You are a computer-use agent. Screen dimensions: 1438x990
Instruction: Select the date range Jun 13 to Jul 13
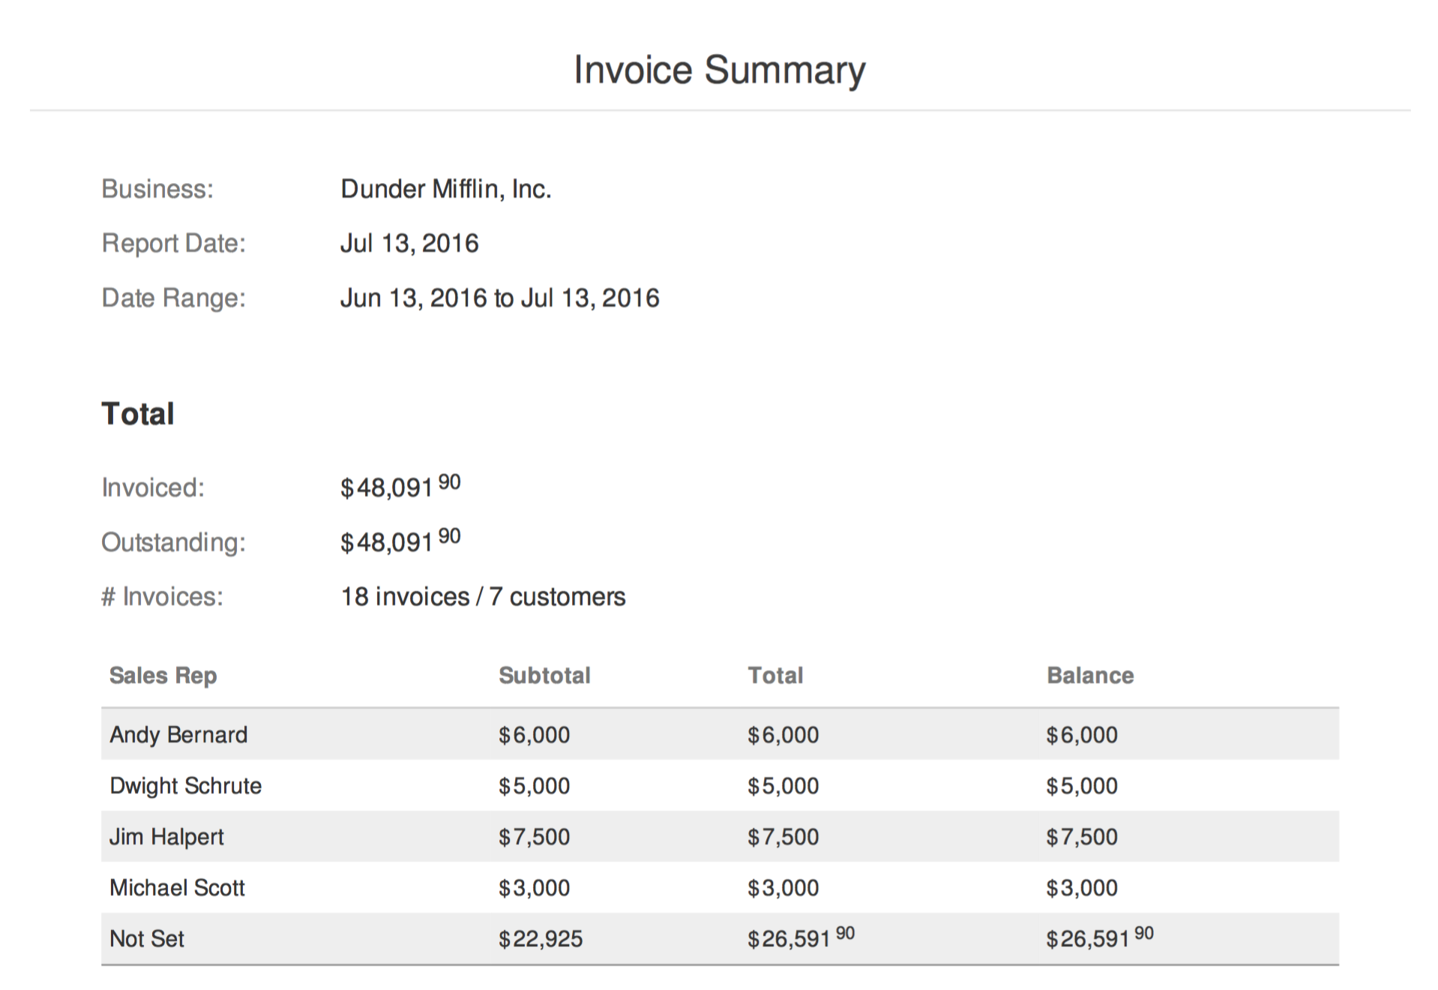500,298
